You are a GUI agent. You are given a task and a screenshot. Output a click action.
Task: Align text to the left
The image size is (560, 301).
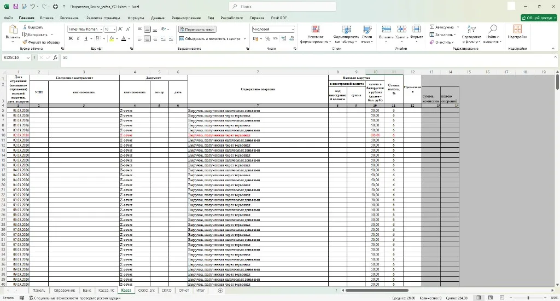point(139,39)
